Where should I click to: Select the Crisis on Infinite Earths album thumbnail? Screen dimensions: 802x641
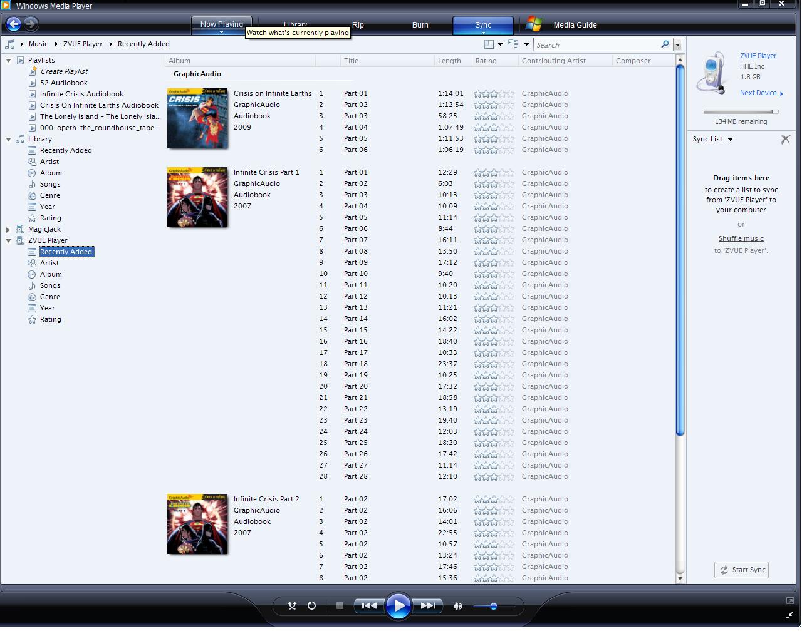[x=197, y=118]
